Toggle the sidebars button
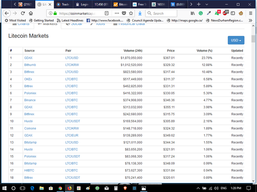 point(233,13)
